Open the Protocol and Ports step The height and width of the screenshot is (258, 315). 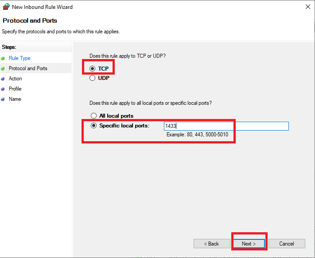tap(28, 68)
